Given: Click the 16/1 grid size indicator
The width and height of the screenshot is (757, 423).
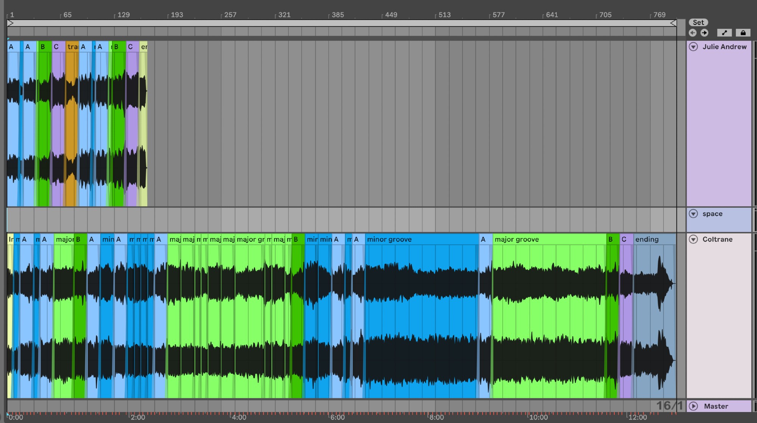Looking at the screenshot, I should coord(669,406).
